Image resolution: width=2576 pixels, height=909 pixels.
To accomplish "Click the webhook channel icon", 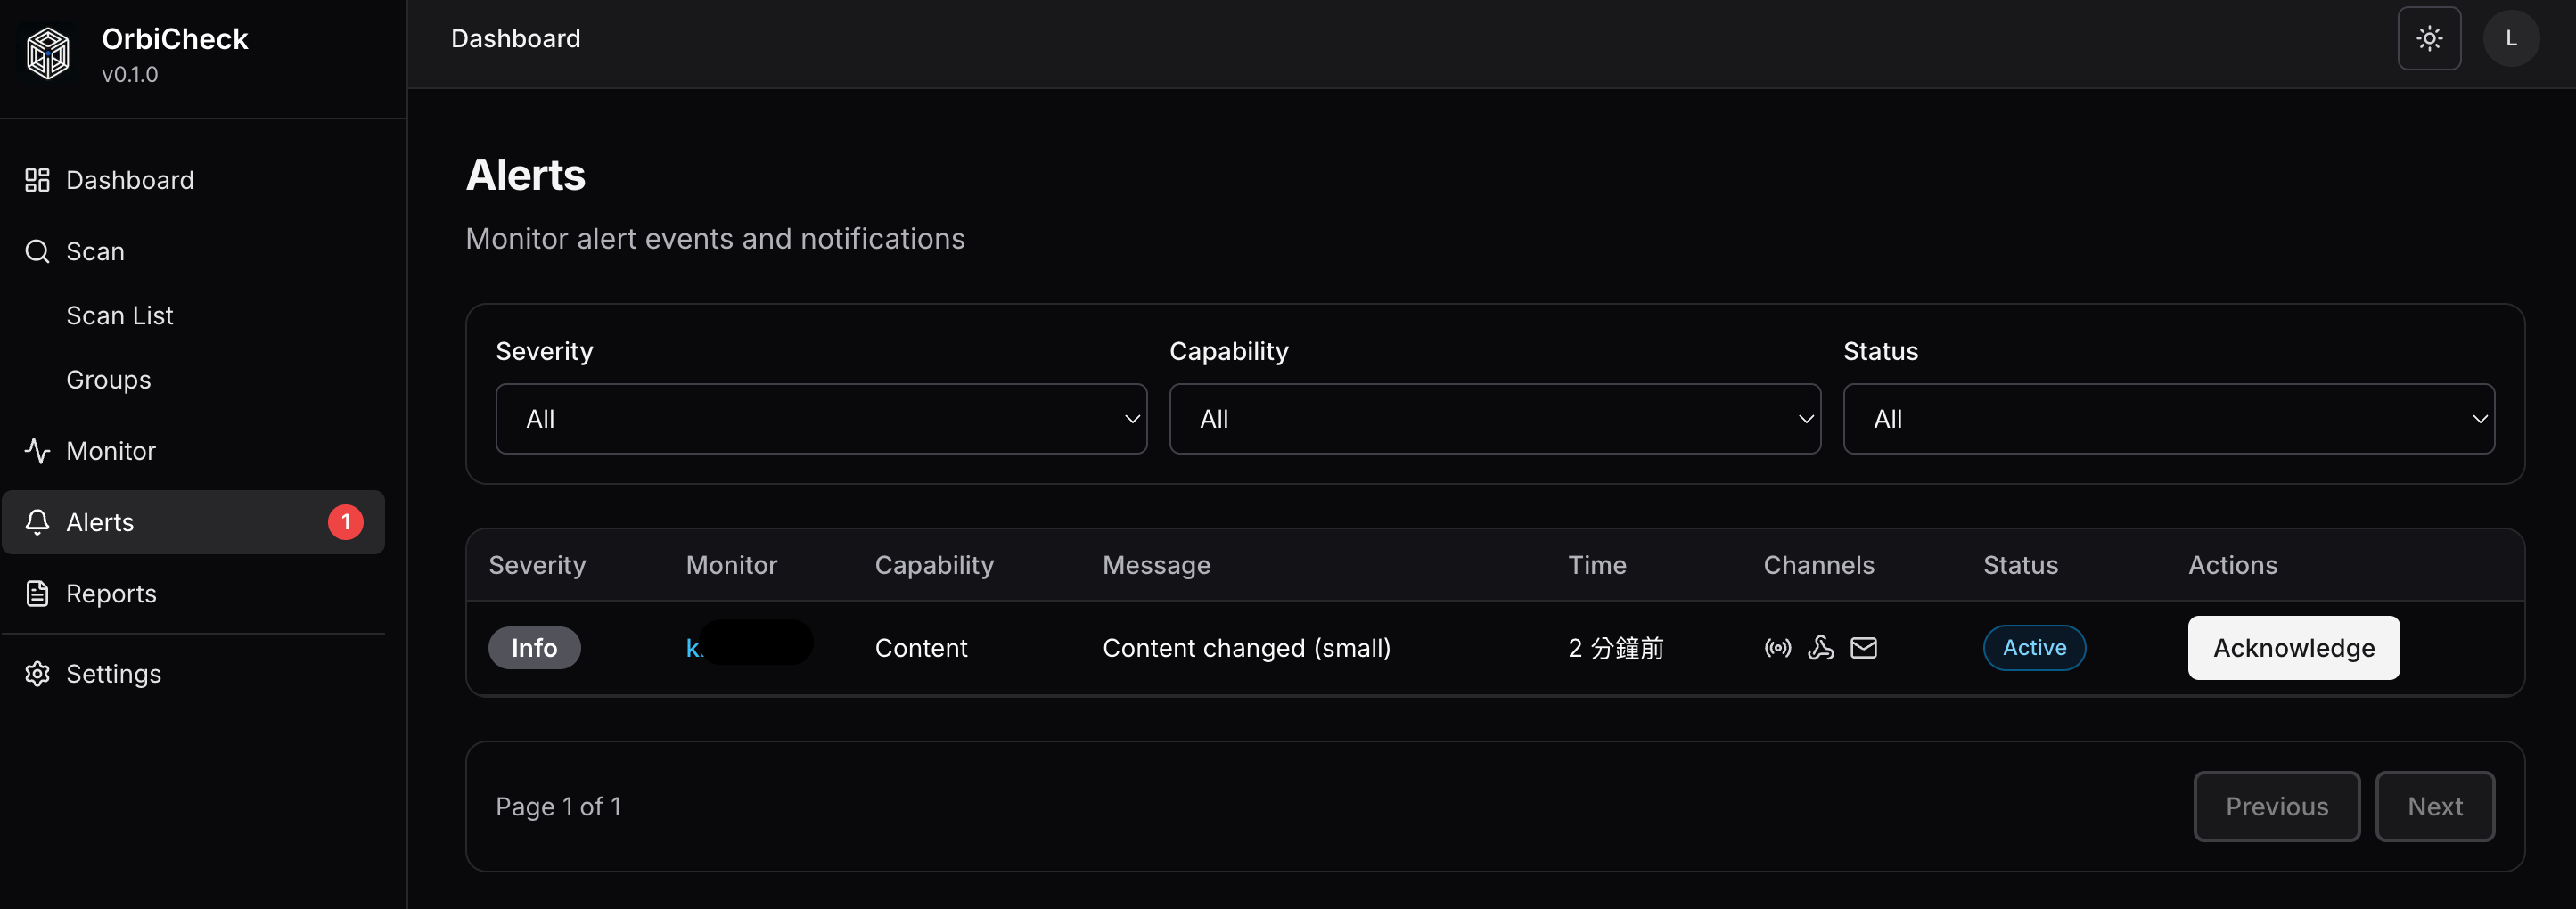I will coord(1820,647).
